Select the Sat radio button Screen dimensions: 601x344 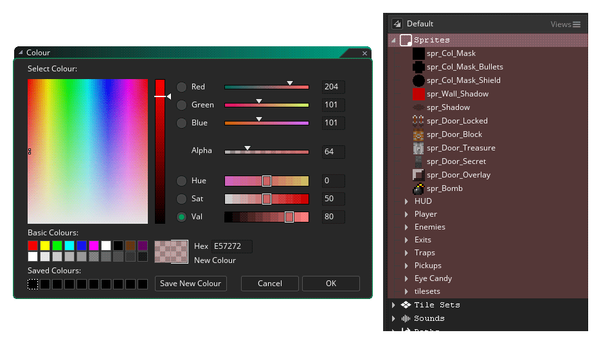[181, 199]
